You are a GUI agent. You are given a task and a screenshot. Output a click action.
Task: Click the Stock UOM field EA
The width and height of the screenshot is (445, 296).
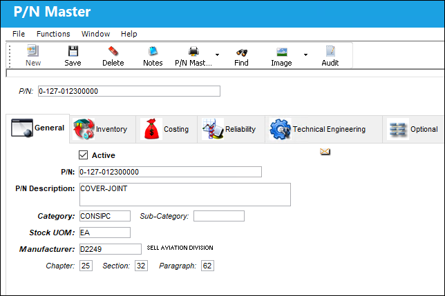[x=105, y=233]
